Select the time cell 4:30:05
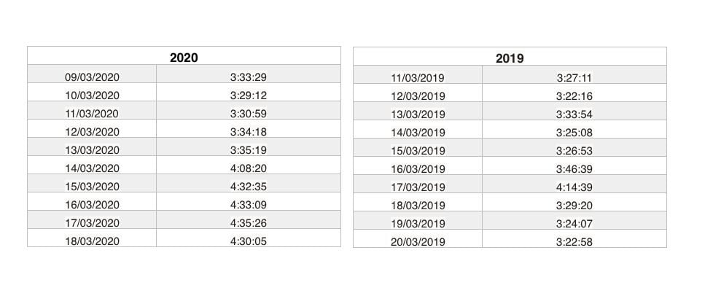 tap(249, 238)
